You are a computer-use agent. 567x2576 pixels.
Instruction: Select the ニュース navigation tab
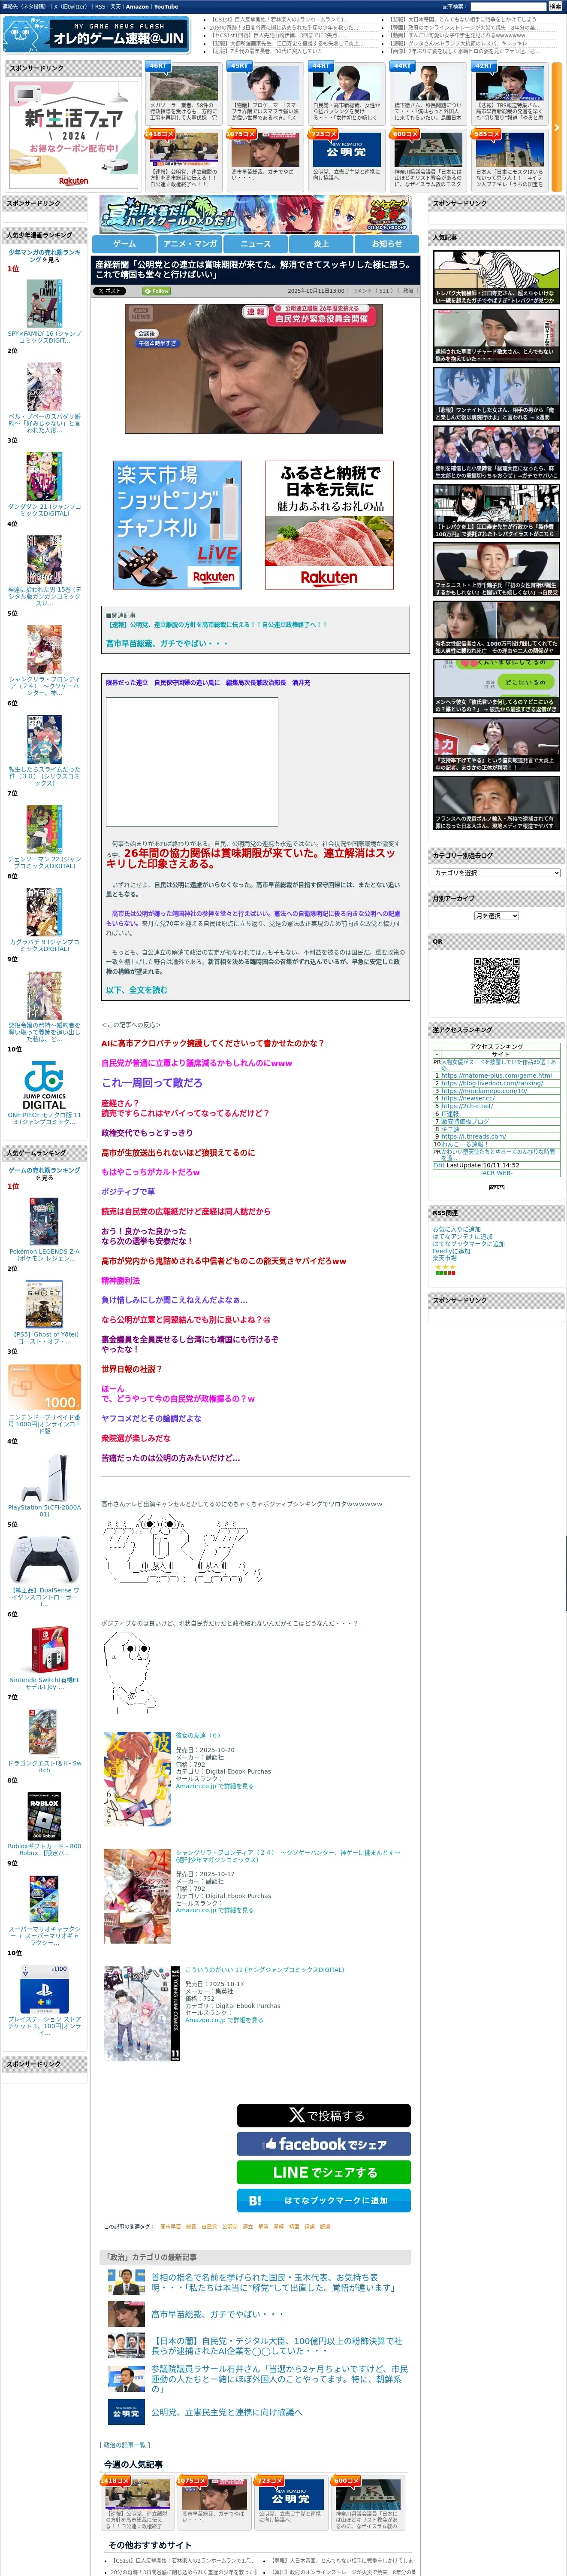[x=256, y=243]
